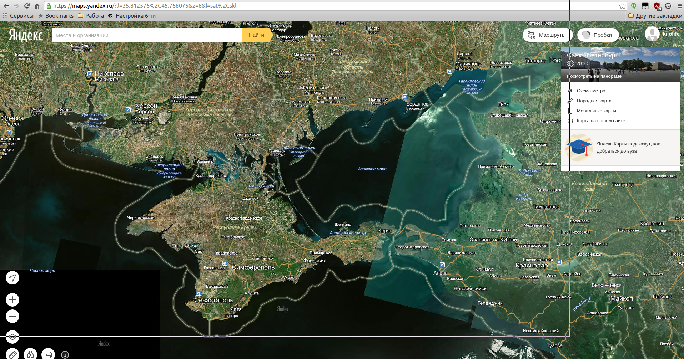
Task: Click the kilolife user avatar
Action: coord(652,34)
